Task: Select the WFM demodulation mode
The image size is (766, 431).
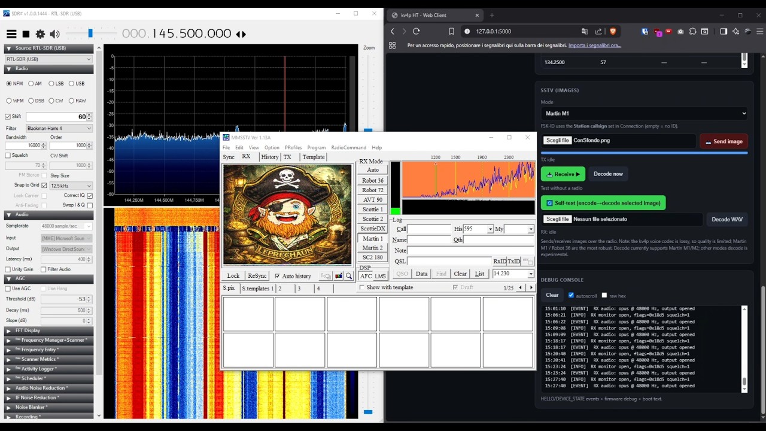Action: 15,101
